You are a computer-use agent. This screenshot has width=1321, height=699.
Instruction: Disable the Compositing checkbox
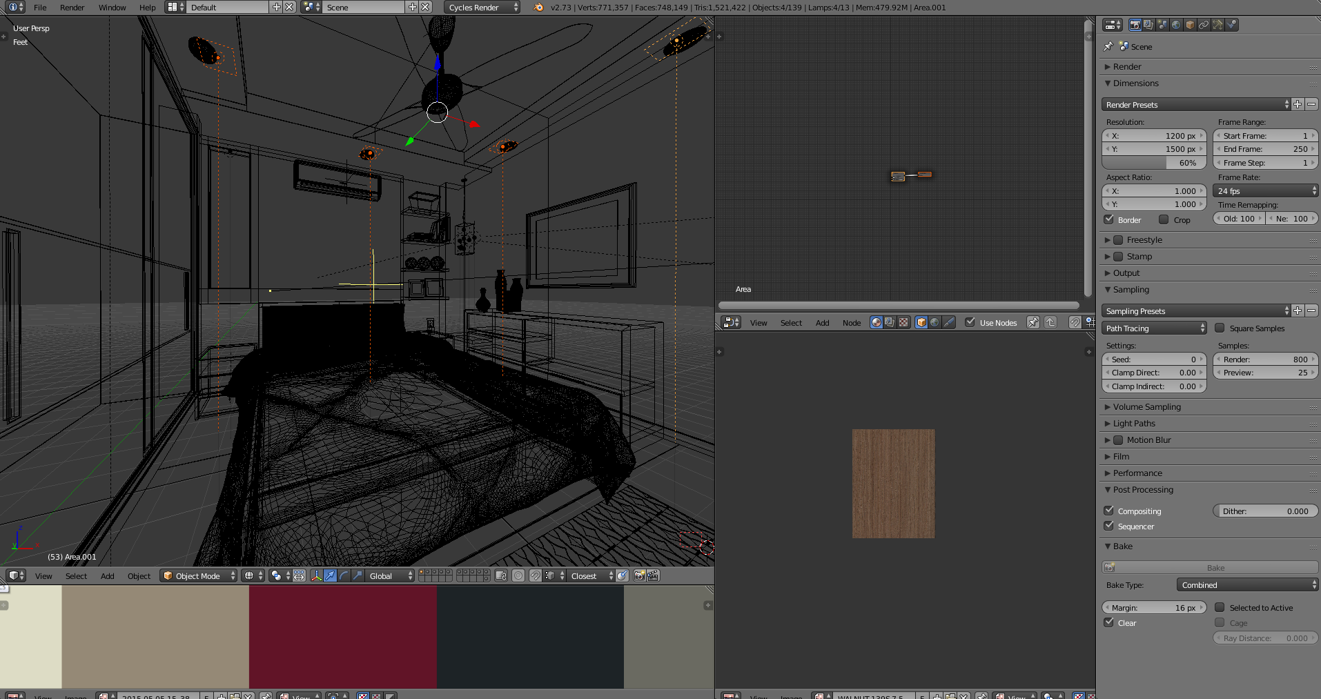coord(1109,511)
